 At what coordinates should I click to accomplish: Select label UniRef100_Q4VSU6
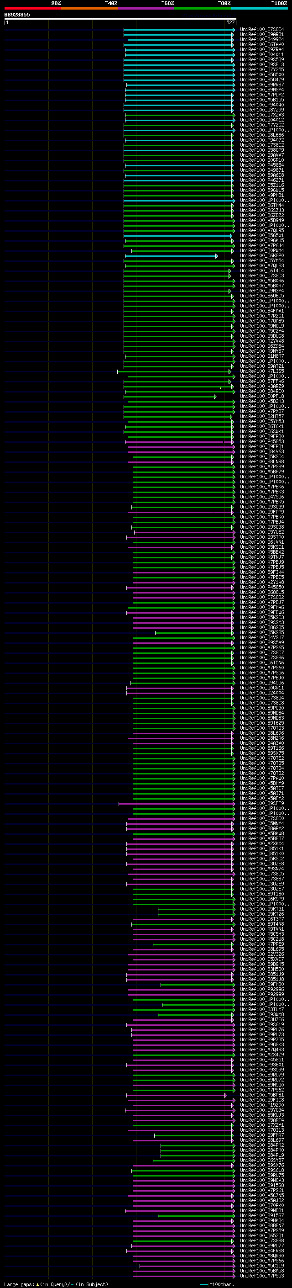point(261,497)
